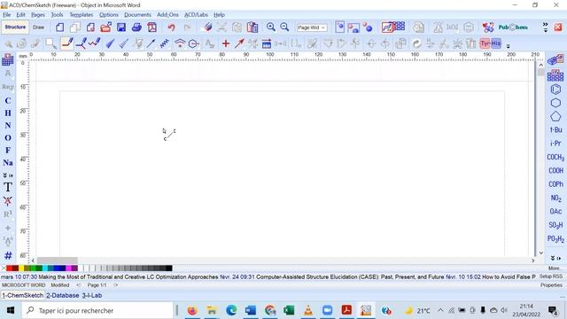Open the File menu

click(6, 15)
